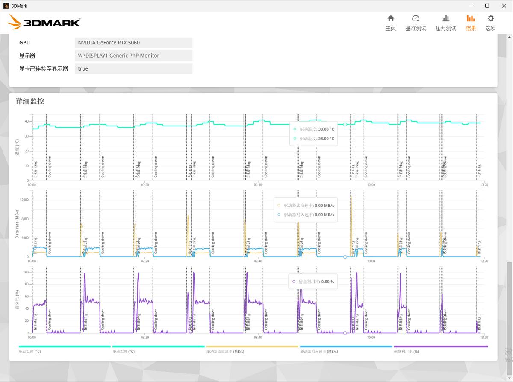Click the circle marker on the disk utilization chart
513x382 pixels.
(345, 333)
